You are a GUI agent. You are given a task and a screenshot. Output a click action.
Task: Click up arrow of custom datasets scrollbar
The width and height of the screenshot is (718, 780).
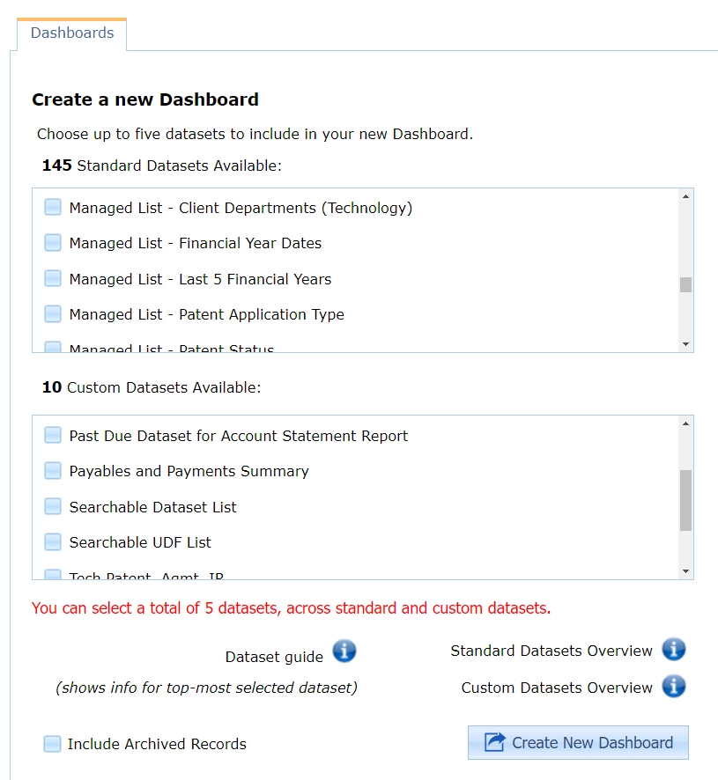tap(685, 424)
